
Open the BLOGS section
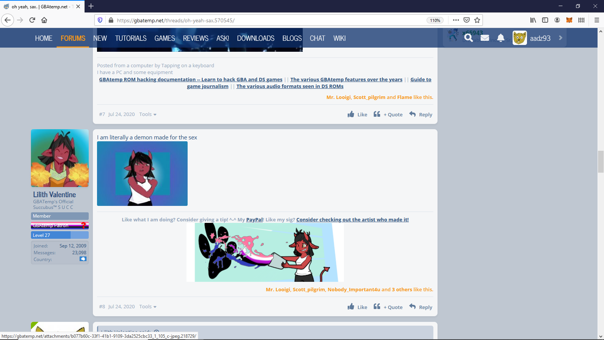[292, 38]
